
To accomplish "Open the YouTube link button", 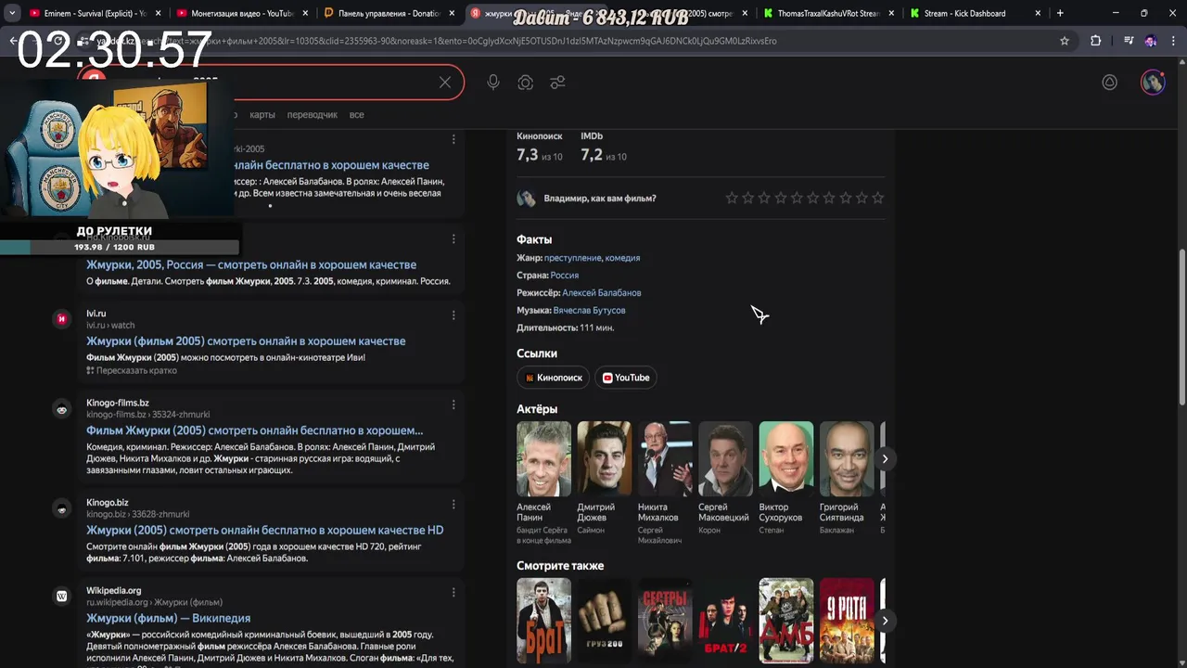I will tap(626, 378).
